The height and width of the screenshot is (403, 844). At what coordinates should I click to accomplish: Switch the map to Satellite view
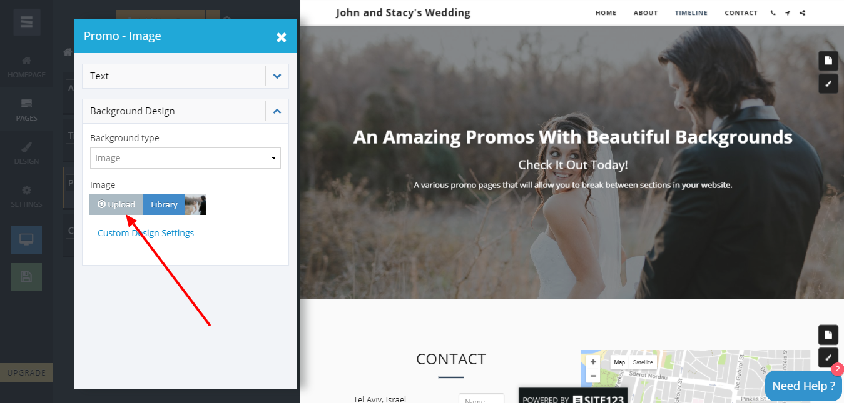643,362
